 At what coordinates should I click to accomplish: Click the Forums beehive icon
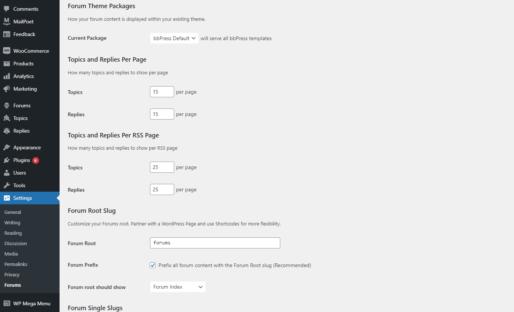pyautogui.click(x=6, y=105)
